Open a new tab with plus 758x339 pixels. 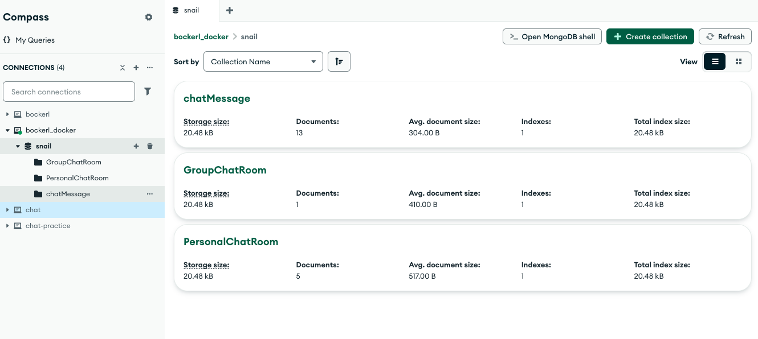tap(230, 10)
